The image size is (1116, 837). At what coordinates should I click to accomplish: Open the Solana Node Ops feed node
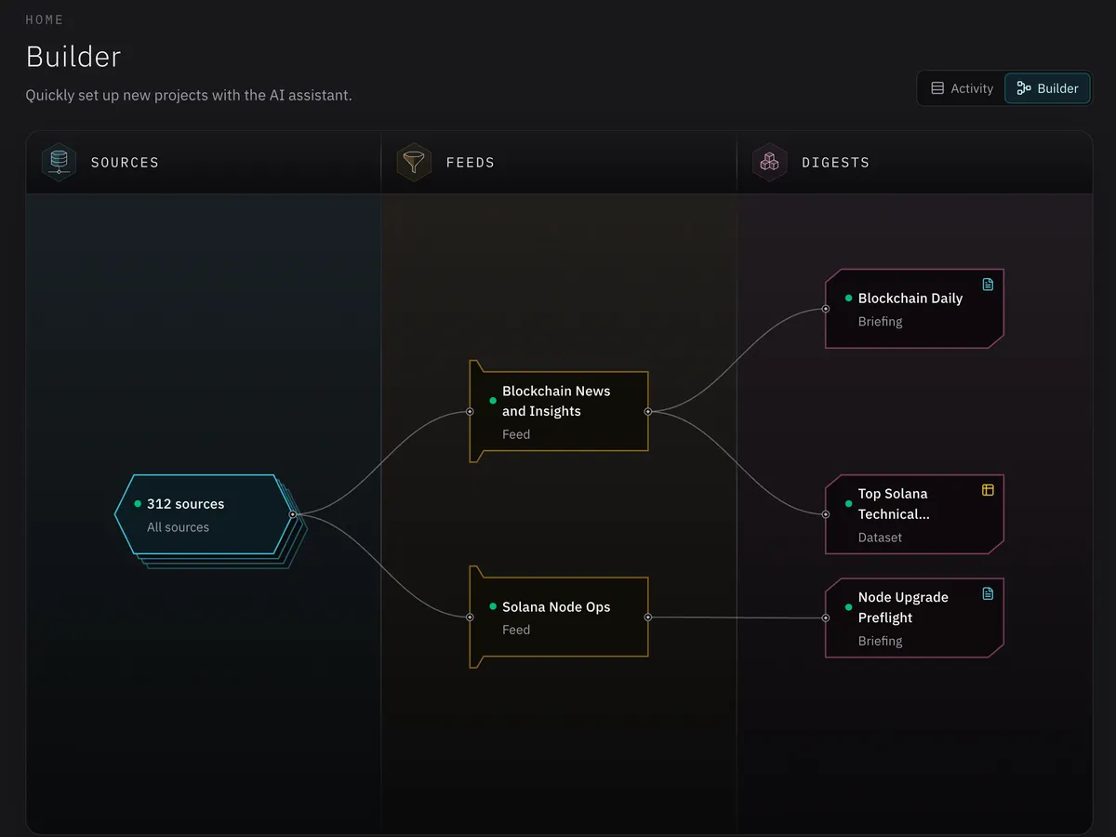pos(558,617)
